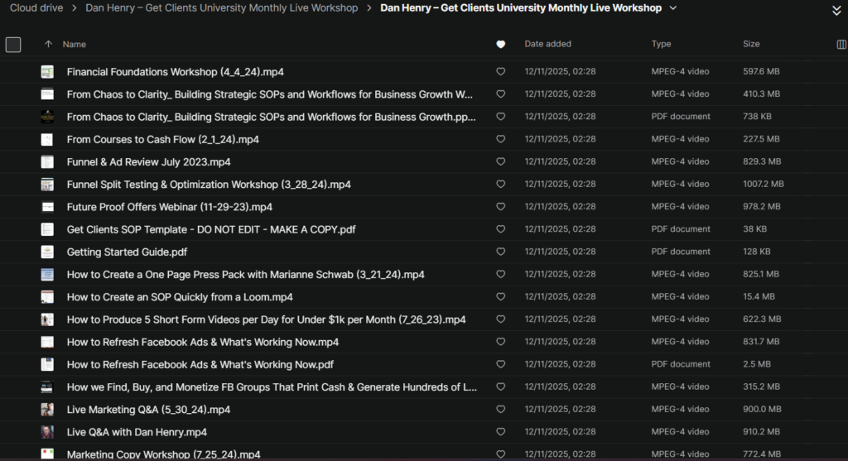Favourite One Page Press Pack video
This screenshot has width=848, height=461.
coord(501,274)
